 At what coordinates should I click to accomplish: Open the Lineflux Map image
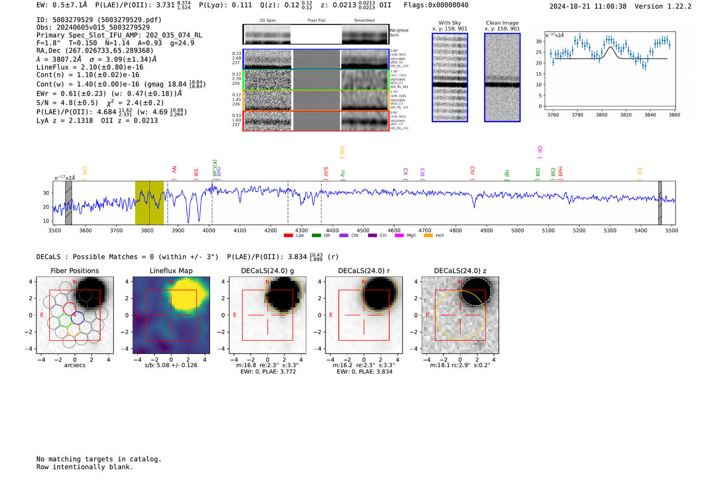(171, 315)
